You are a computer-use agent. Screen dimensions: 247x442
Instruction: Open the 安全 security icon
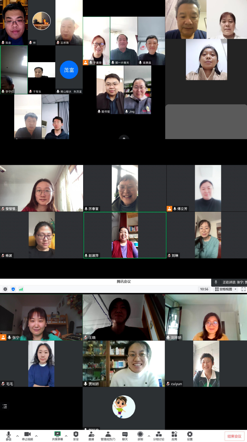[76, 436]
